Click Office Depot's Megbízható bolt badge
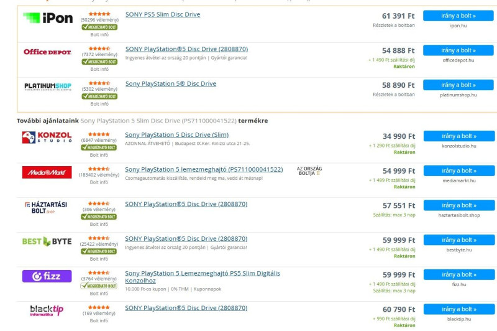 (x=99, y=62)
